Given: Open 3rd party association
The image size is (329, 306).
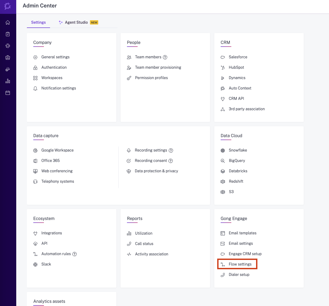Looking at the screenshot, I should pos(246,109).
